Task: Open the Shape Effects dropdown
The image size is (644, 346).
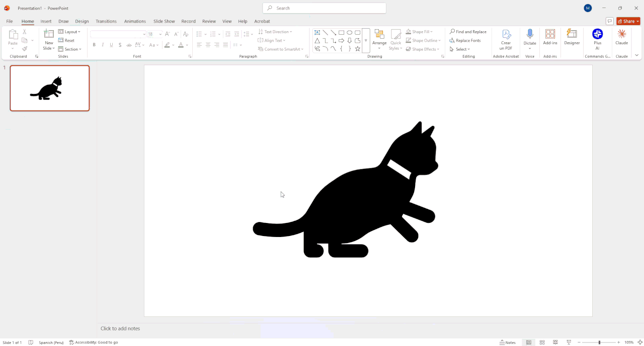Action: click(423, 49)
